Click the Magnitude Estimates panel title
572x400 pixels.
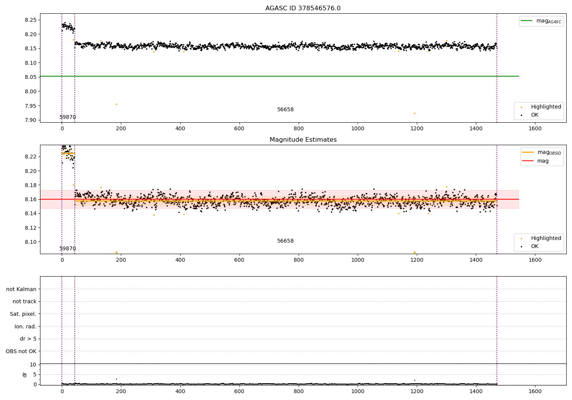tap(303, 140)
